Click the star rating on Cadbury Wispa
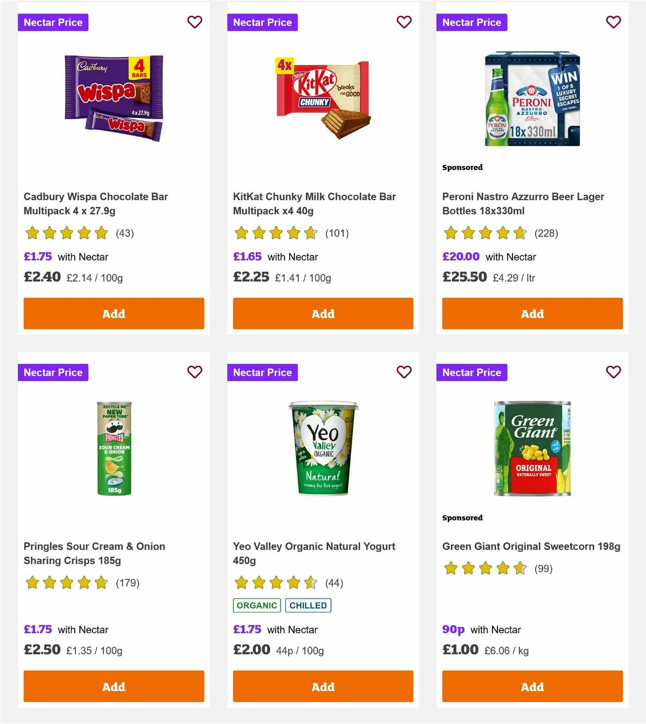This screenshot has width=646, height=724. [x=66, y=233]
